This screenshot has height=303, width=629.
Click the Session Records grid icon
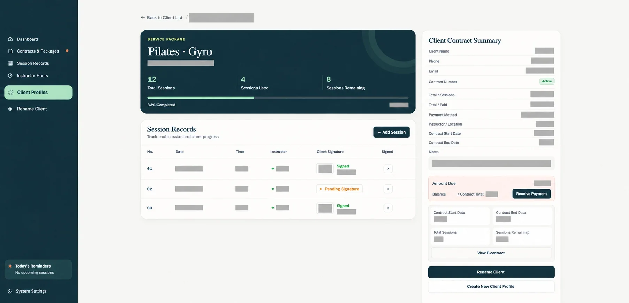point(10,63)
